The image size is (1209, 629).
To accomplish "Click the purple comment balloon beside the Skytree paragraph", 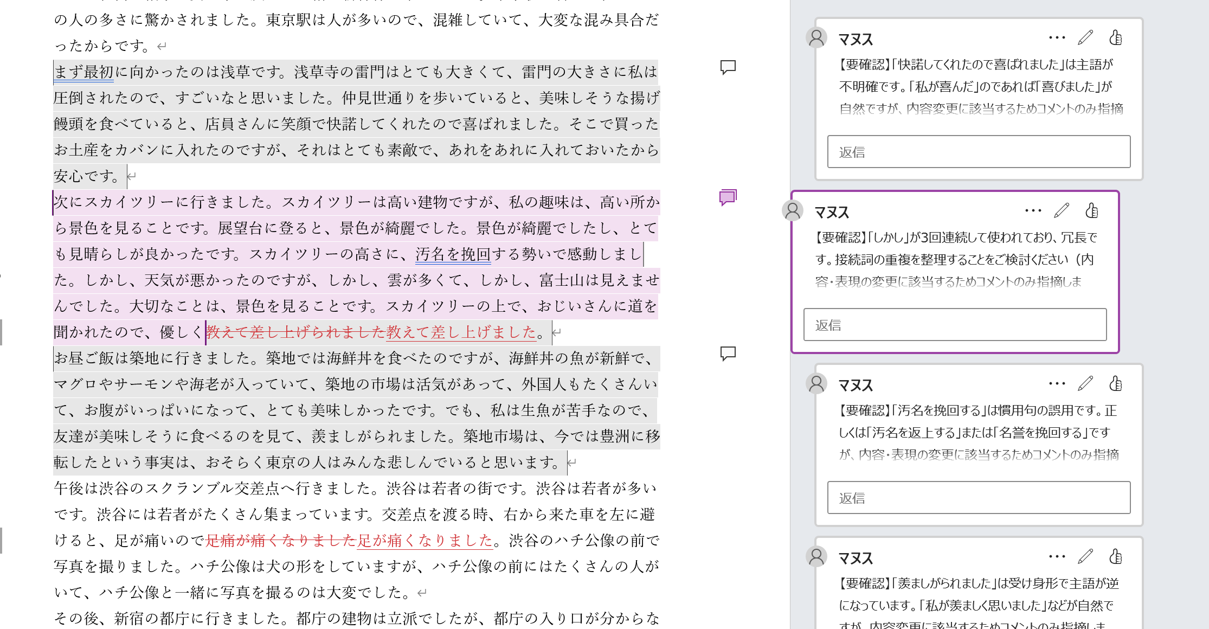I will (x=728, y=197).
